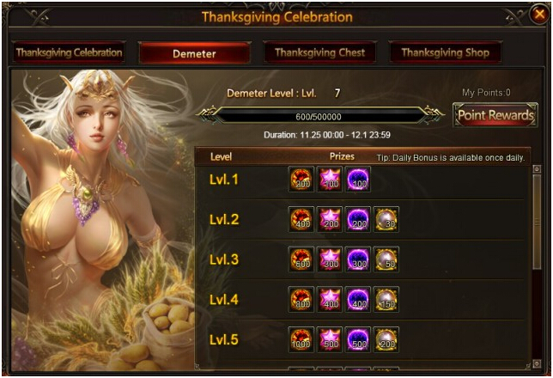Click the Lvl.5 red gem 1000 prize
Image resolution: width=553 pixels, height=378 pixels.
point(301,339)
